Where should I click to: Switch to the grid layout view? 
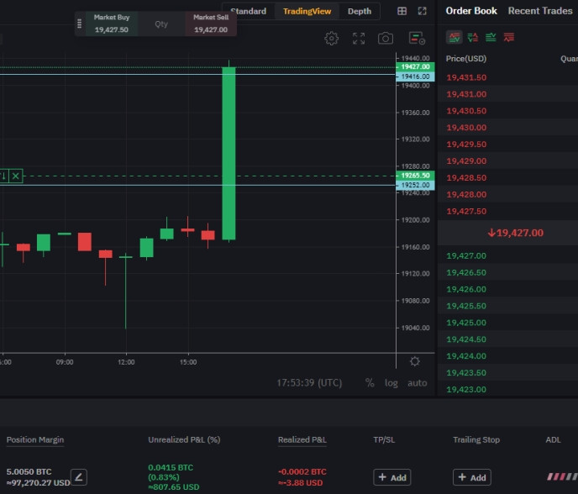tap(402, 12)
